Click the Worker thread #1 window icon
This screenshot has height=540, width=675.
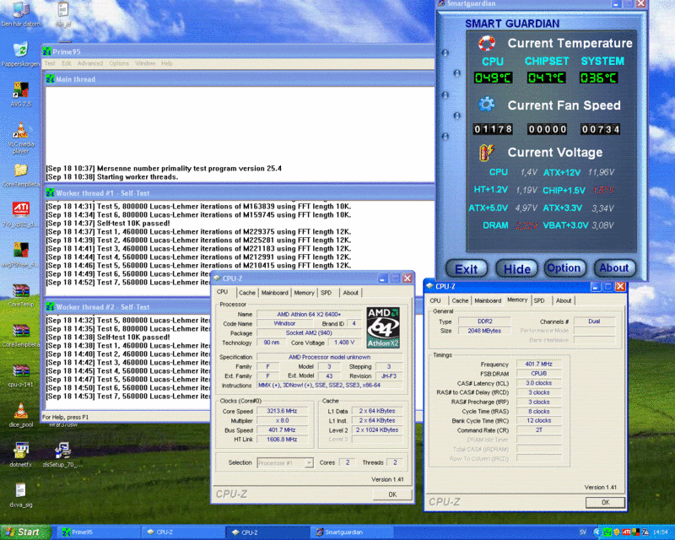(50, 193)
